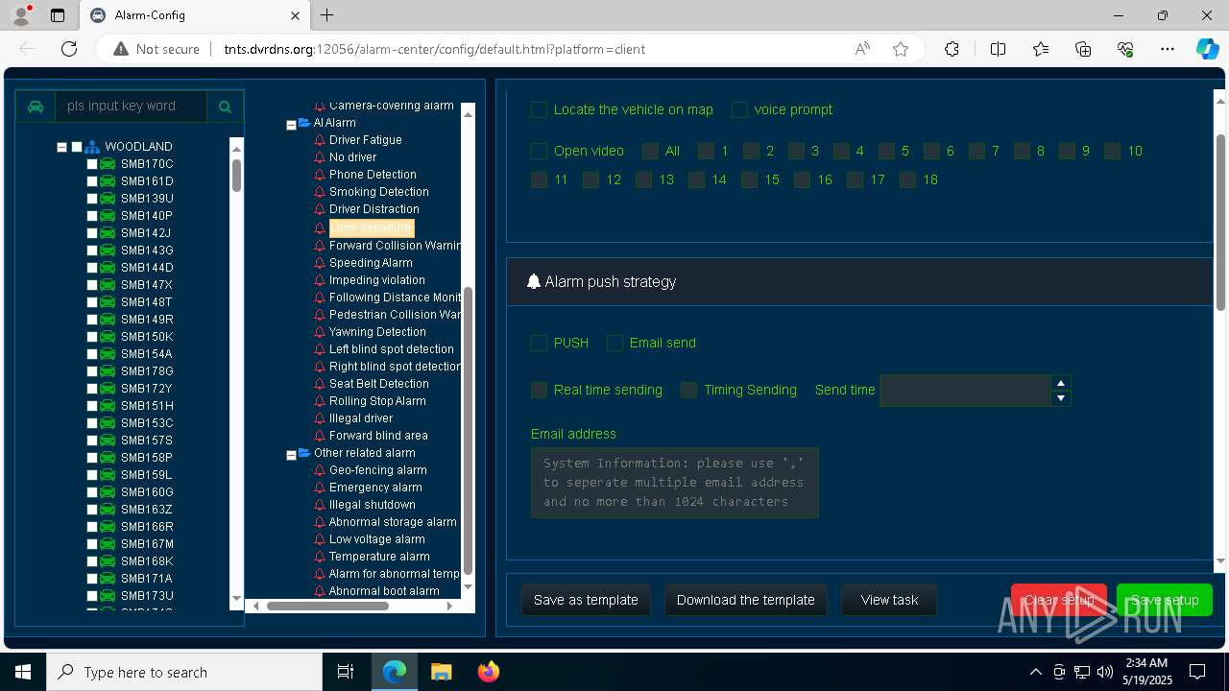This screenshot has width=1229, height=691.
Task: Click the green car icon beside search box
Action: pyautogui.click(x=36, y=107)
